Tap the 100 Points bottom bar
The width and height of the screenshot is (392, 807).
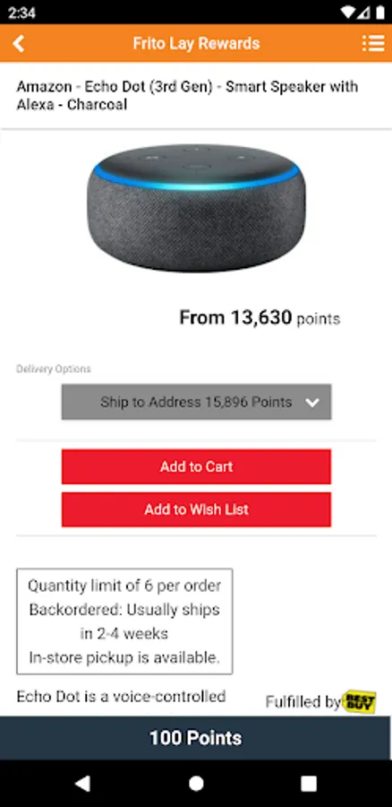[196, 738]
